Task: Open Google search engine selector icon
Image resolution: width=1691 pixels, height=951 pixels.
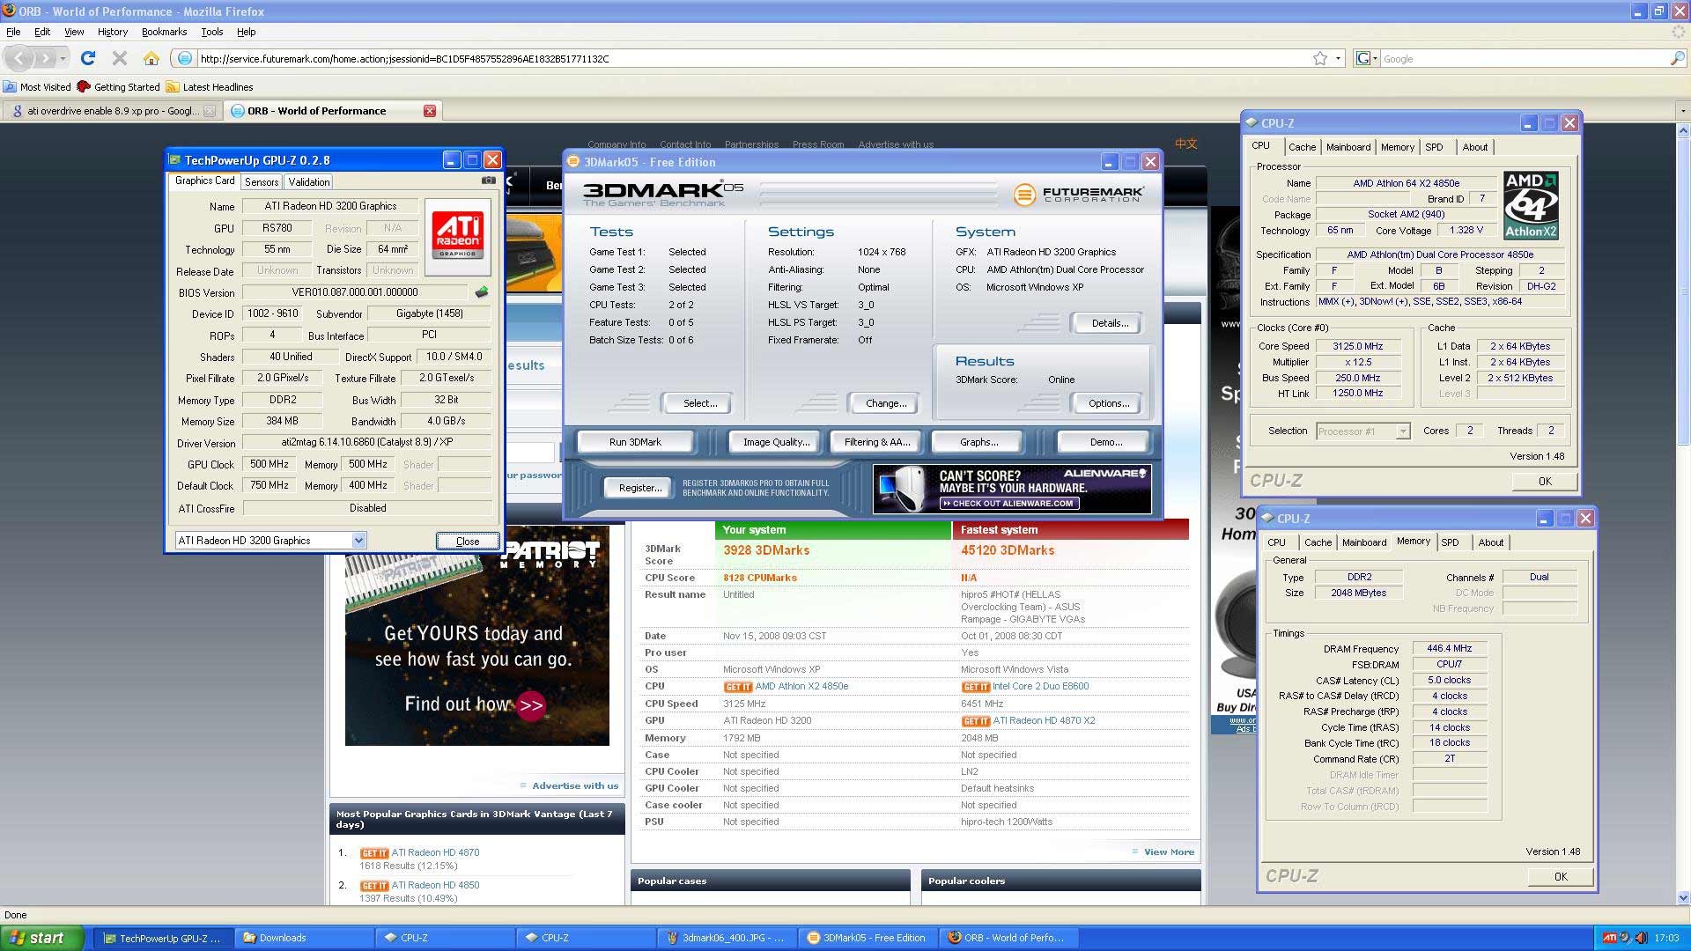Action: click(1367, 58)
